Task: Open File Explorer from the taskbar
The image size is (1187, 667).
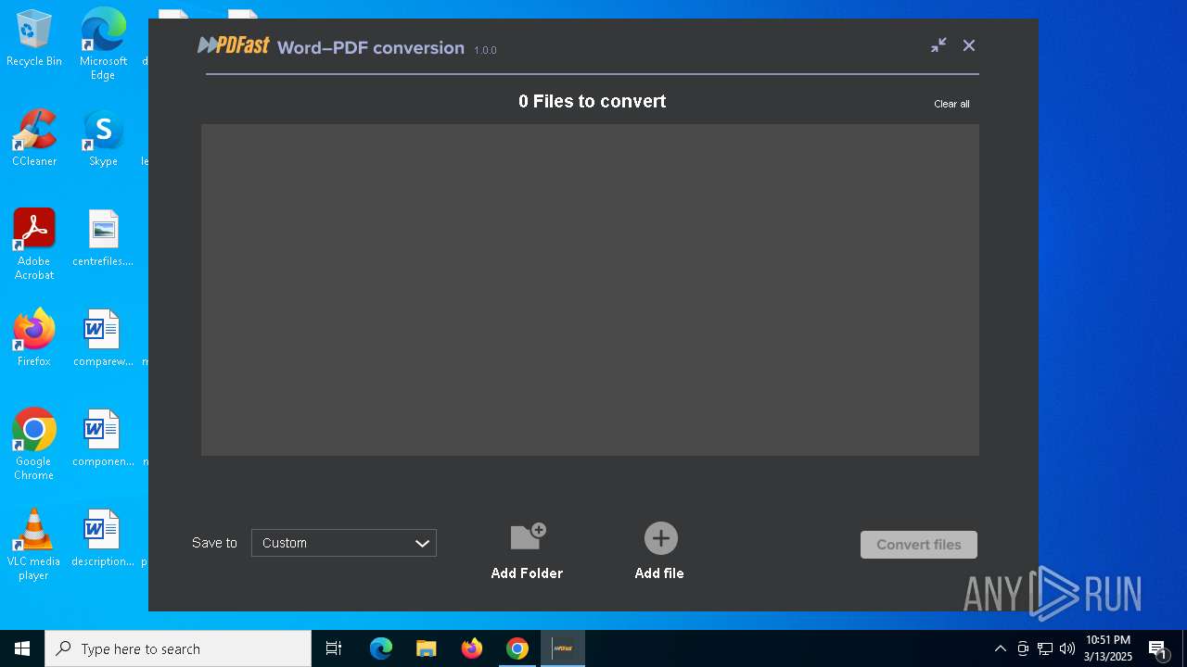Action: click(427, 648)
